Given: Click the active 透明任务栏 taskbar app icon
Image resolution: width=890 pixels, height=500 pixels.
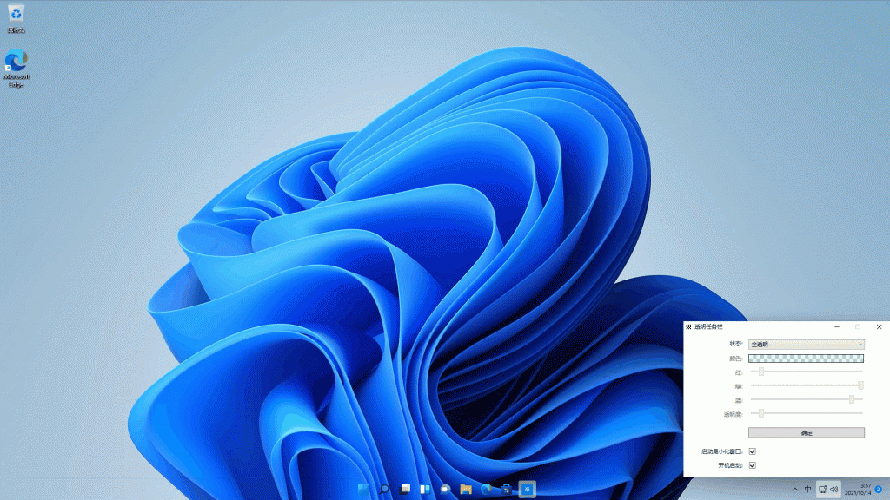Looking at the screenshot, I should click(x=527, y=490).
